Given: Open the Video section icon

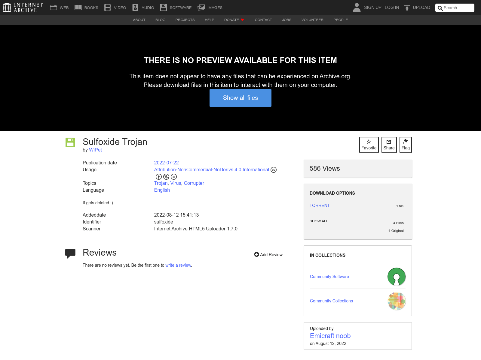Looking at the screenshot, I should 108,7.
